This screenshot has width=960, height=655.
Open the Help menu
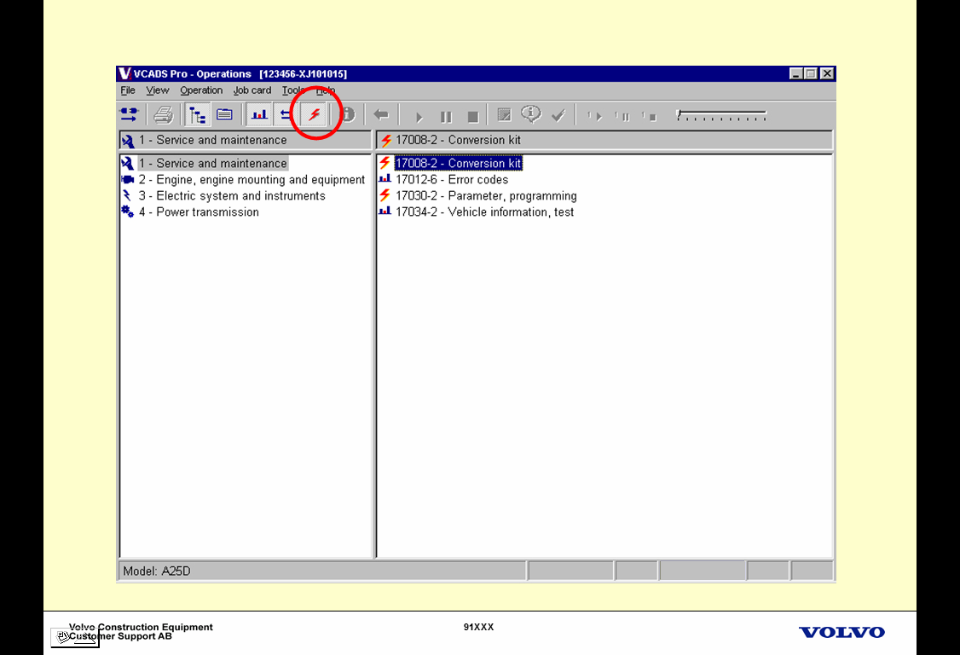click(326, 90)
